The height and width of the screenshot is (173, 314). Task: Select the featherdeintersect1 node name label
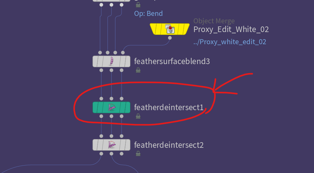click(x=169, y=107)
